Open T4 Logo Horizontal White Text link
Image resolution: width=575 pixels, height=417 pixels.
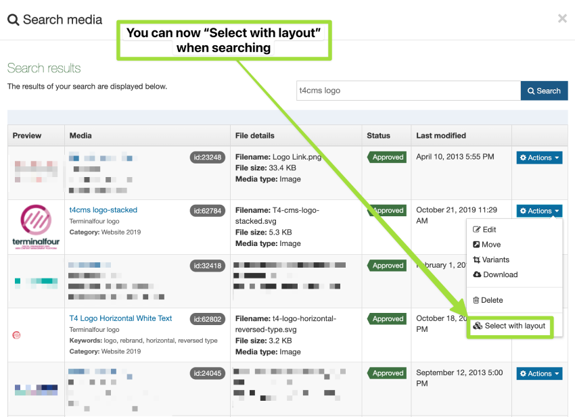tap(120, 318)
